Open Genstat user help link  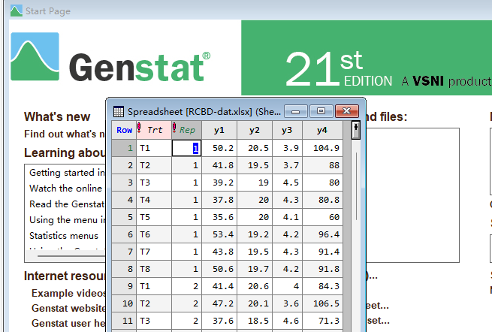[68, 323]
